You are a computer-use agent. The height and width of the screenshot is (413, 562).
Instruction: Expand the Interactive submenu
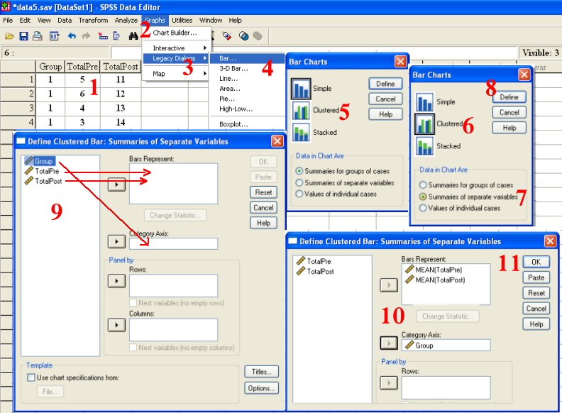(175, 48)
